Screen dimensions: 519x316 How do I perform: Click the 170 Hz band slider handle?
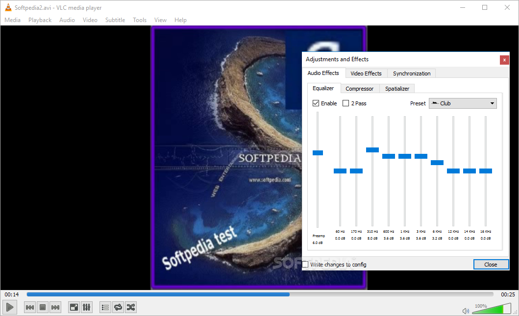(356, 171)
